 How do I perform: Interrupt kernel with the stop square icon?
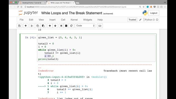(66, 26)
